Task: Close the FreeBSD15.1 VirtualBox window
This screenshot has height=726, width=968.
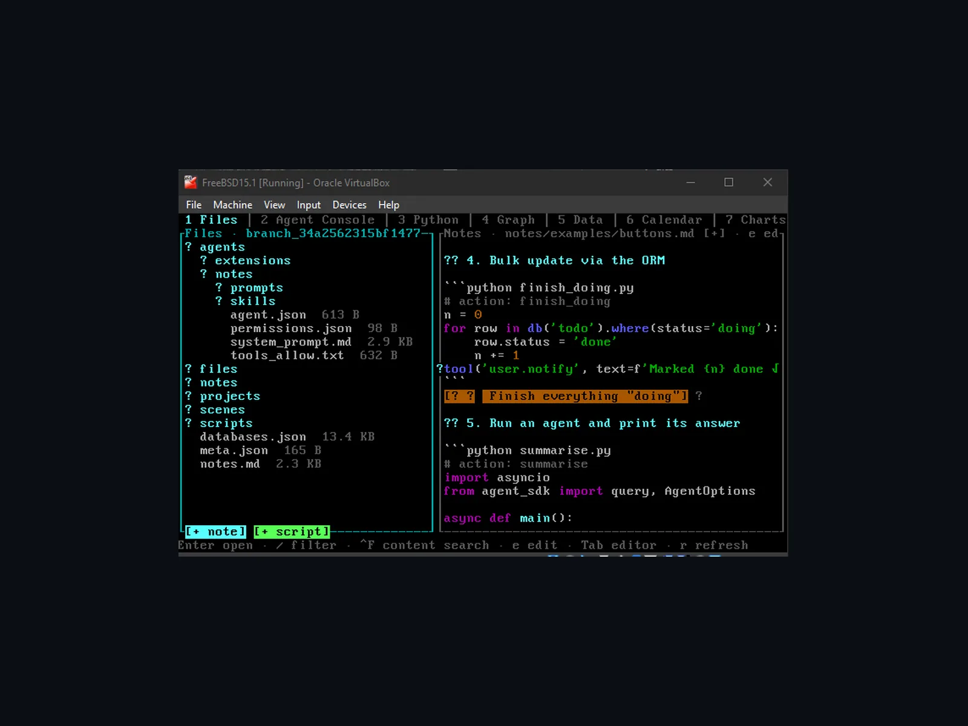Action: [768, 182]
